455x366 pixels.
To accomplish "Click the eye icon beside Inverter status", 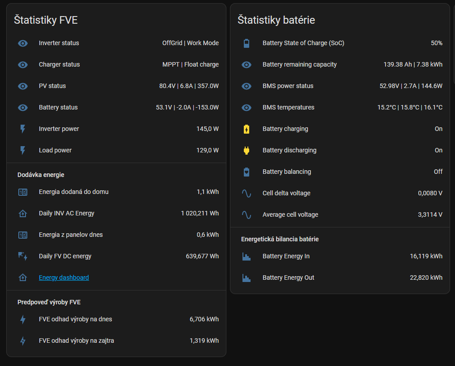I will tap(23, 43).
